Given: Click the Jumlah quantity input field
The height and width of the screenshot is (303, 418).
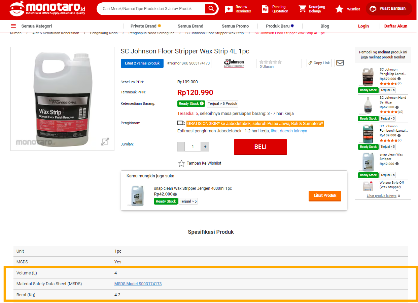Looking at the screenshot, I should coord(193,147).
